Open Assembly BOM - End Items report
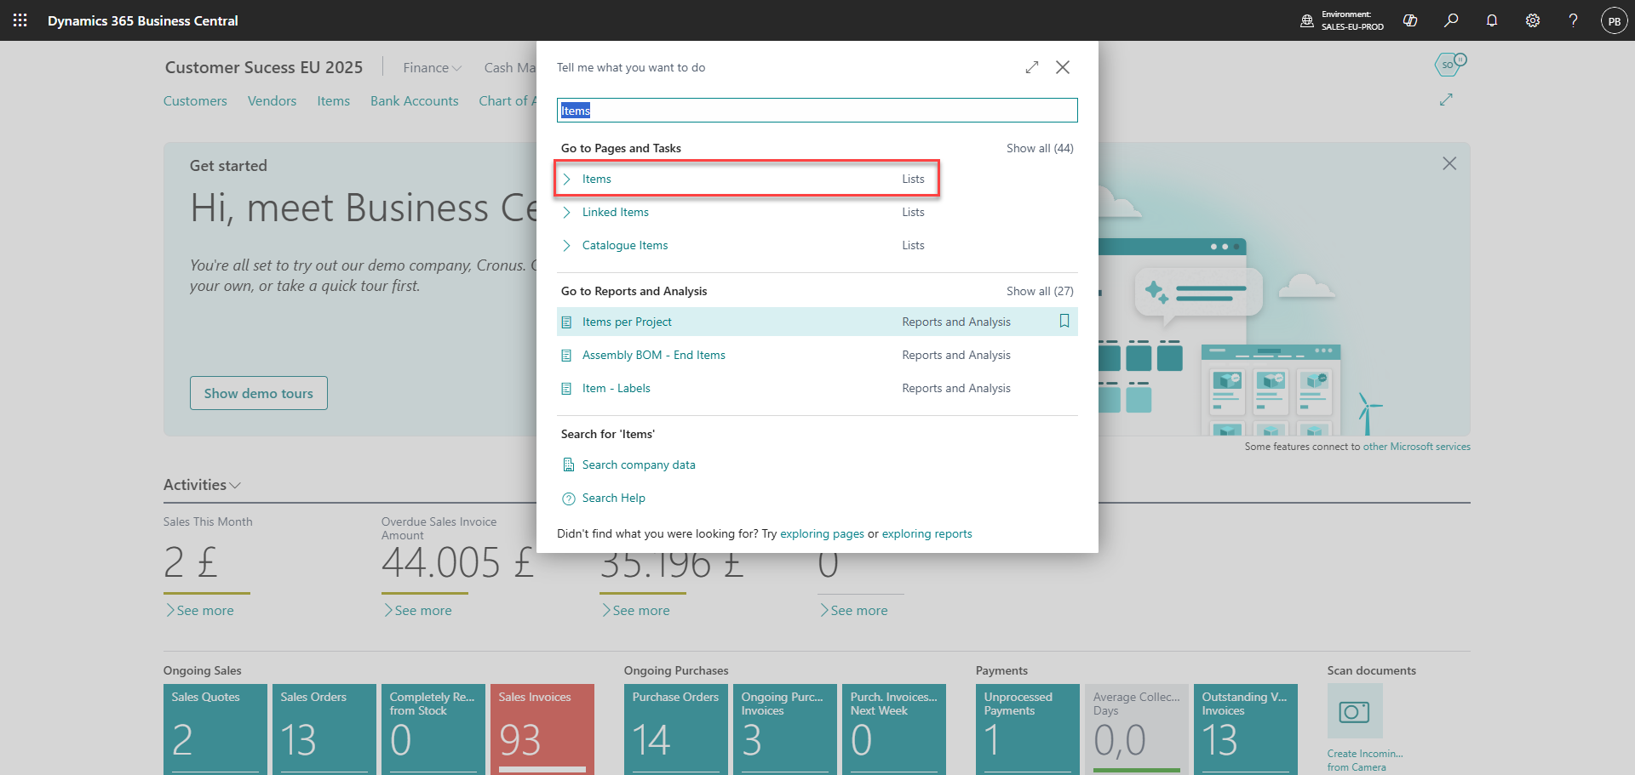The height and width of the screenshot is (775, 1635). pos(654,355)
